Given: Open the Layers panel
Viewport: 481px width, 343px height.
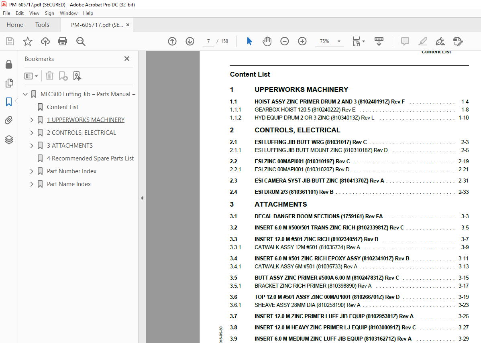Looking at the screenshot, I should 9,140.
